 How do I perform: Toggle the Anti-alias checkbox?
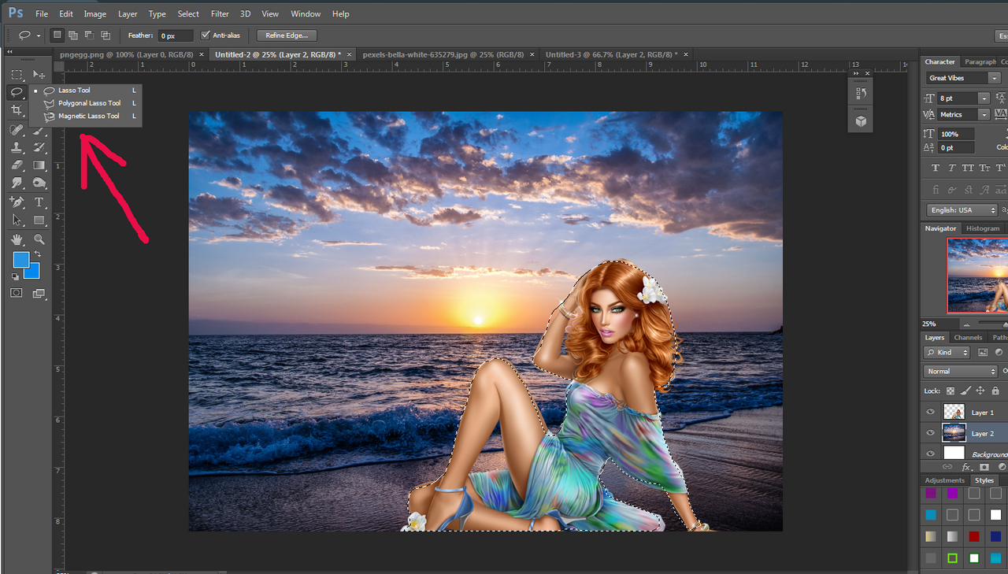[206, 35]
